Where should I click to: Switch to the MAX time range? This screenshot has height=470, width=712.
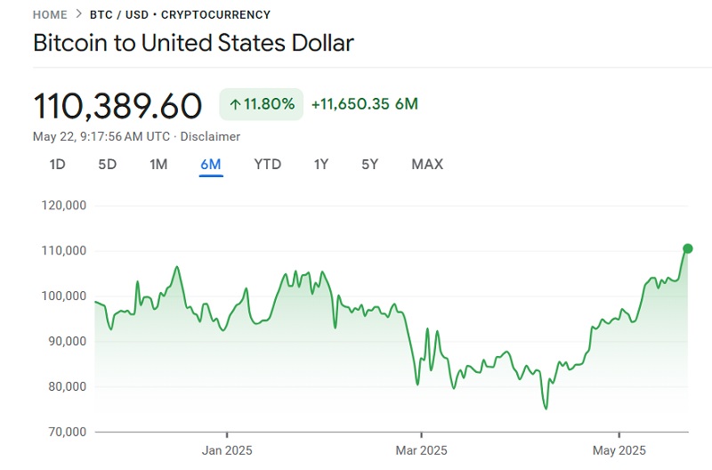(427, 164)
